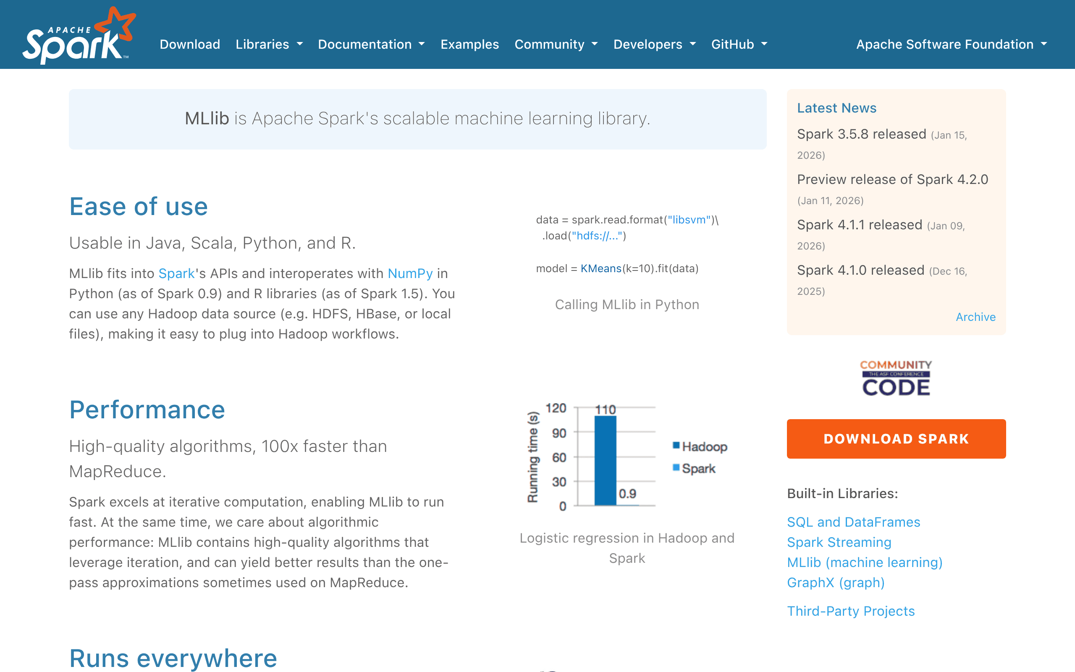Open the SQL and DataFrames library link
This screenshot has height=672, width=1075.
tap(853, 522)
